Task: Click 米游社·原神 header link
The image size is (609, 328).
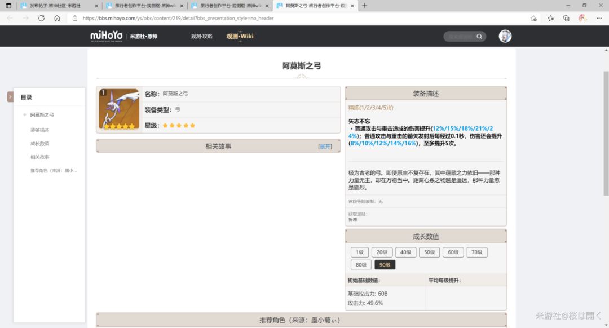Action: pyautogui.click(x=143, y=37)
